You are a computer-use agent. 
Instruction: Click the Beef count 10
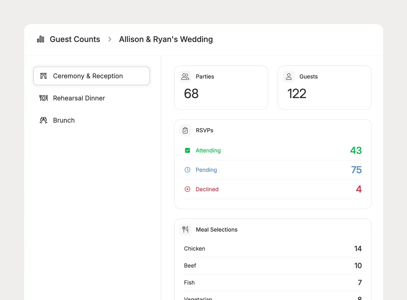[358, 266]
